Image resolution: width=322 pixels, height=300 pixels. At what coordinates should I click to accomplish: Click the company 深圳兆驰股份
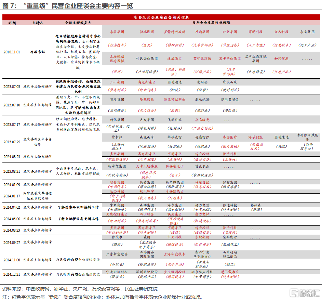click(147, 272)
